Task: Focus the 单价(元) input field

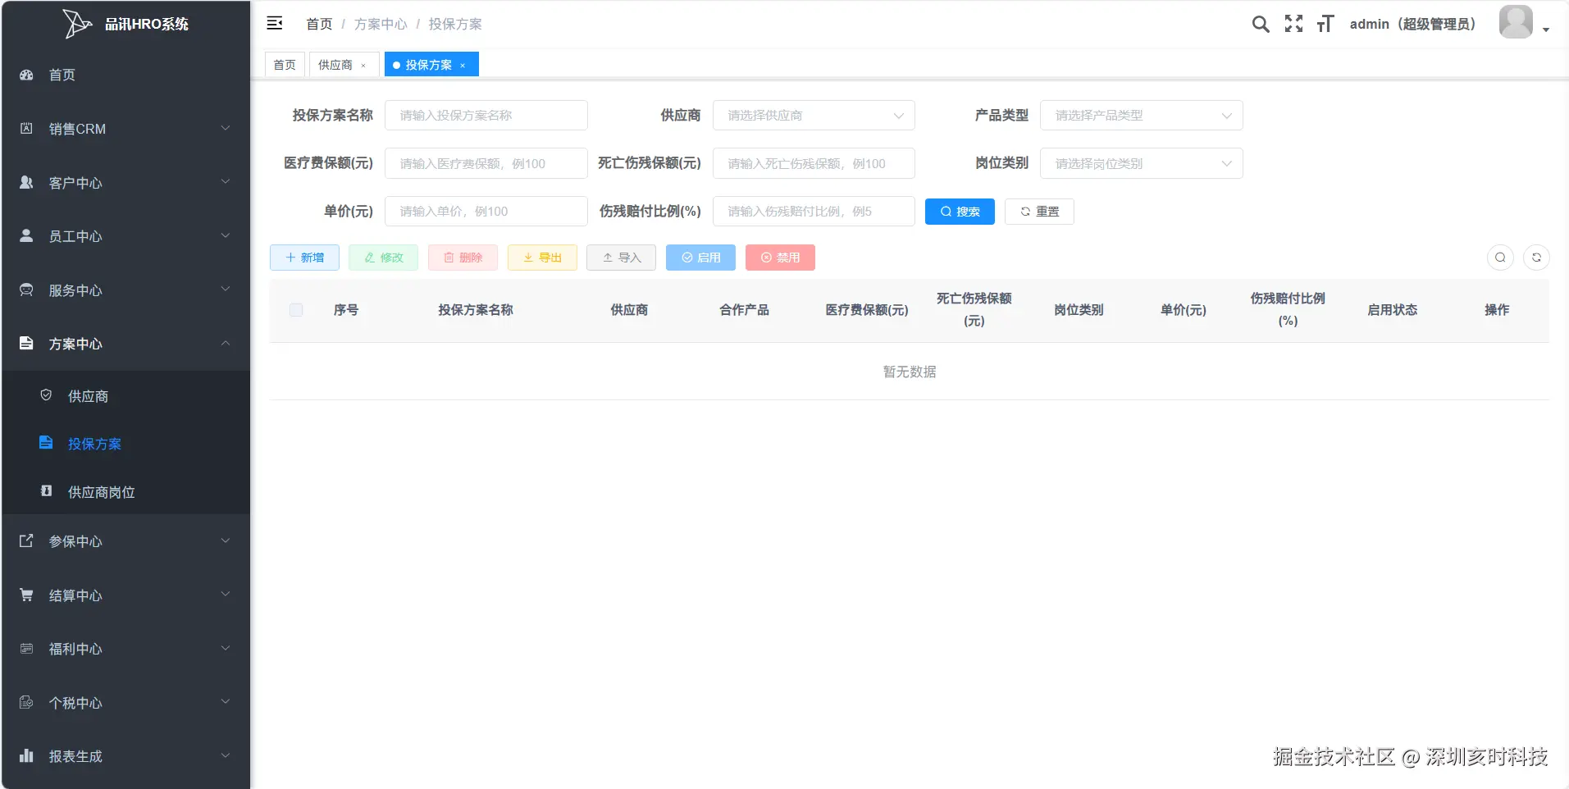Action: click(486, 212)
